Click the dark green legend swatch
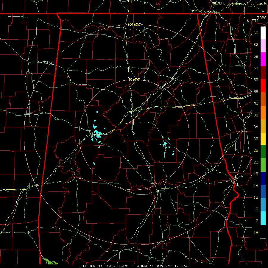 tap(263, 152)
